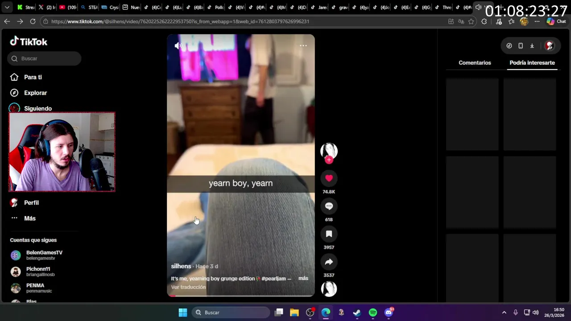Select the Podría interesarte tab
571x321 pixels.
coord(532,63)
